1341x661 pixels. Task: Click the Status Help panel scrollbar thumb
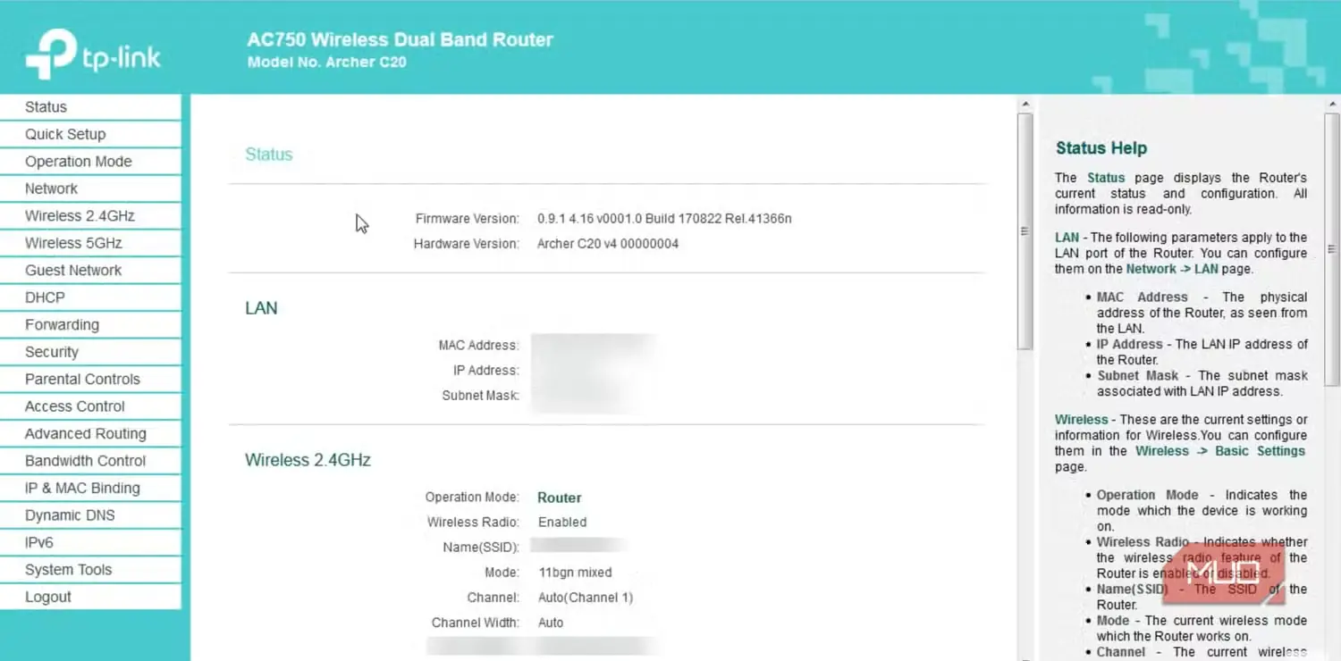click(1331, 249)
